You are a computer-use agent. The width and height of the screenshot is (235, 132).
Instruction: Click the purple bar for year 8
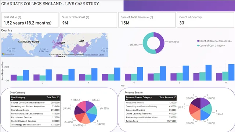point(173,77)
